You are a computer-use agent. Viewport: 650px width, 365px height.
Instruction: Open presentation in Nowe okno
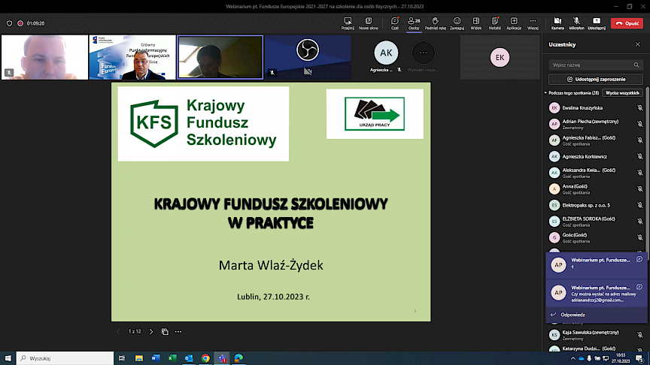click(x=368, y=23)
